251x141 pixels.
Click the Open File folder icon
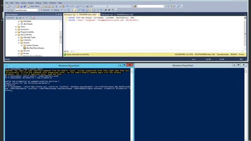(x=18, y=6)
